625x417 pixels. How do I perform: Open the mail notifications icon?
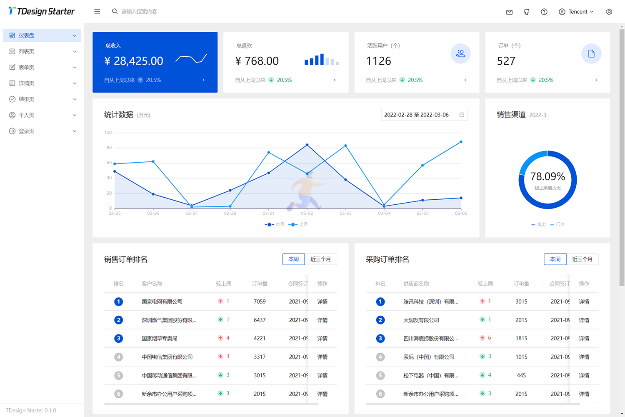point(509,12)
